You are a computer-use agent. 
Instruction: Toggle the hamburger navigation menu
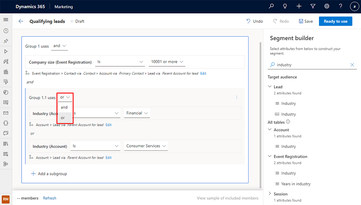(6, 20)
